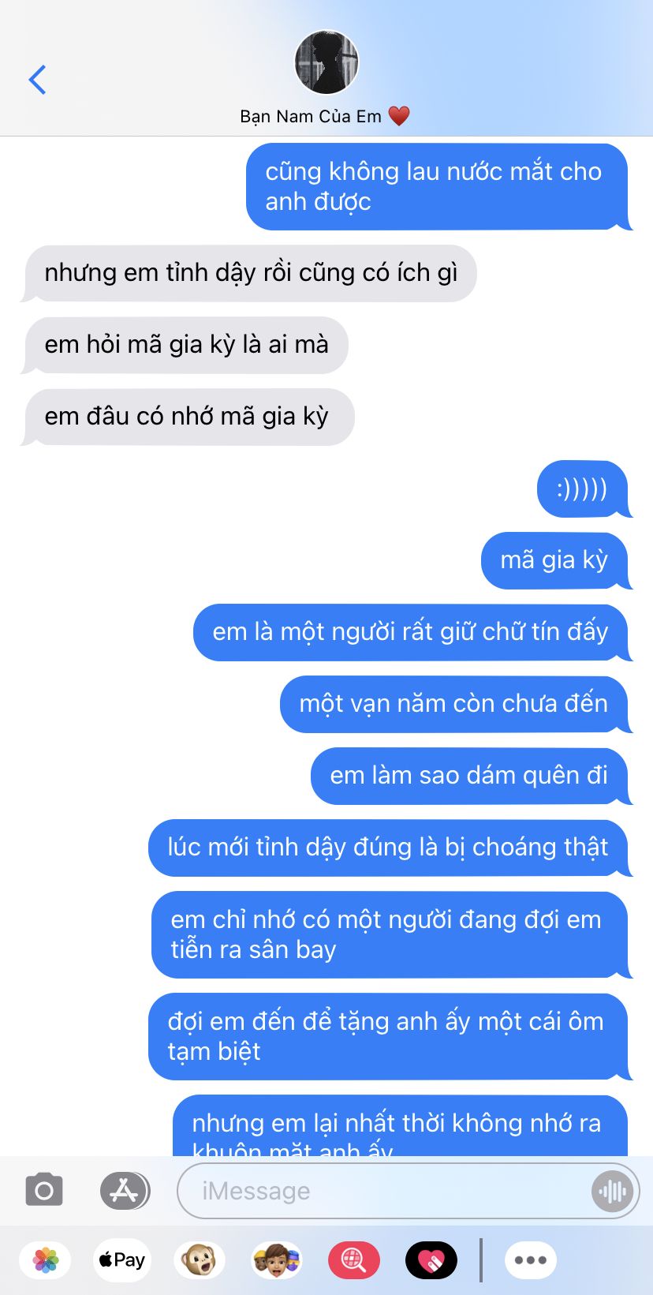
Task: Open the More apps ellipsis button
Action: (530, 1260)
